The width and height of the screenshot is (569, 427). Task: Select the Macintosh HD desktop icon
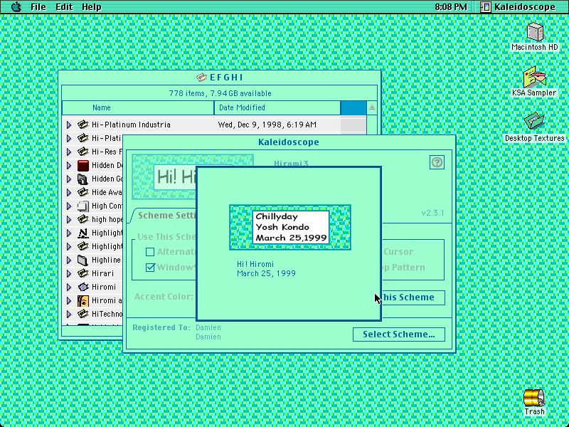(x=535, y=32)
